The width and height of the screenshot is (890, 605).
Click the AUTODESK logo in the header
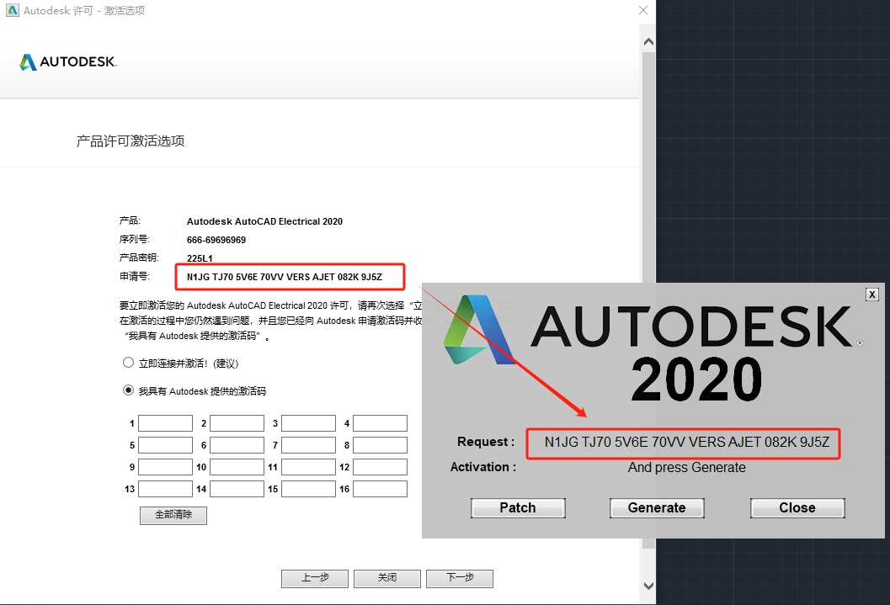pyautogui.click(x=68, y=62)
